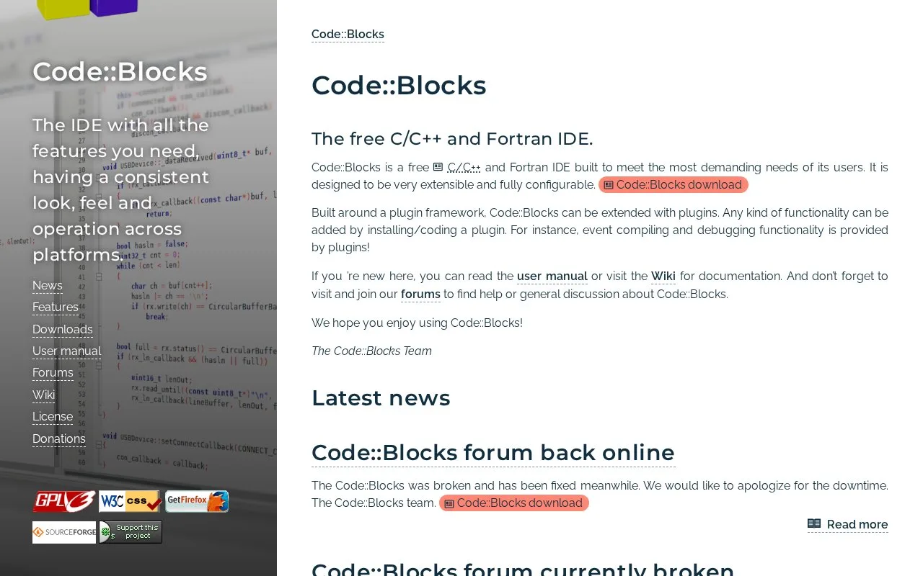The height and width of the screenshot is (576, 923).
Task: Open the Code::Blocks forum back online headline
Action: click(493, 452)
